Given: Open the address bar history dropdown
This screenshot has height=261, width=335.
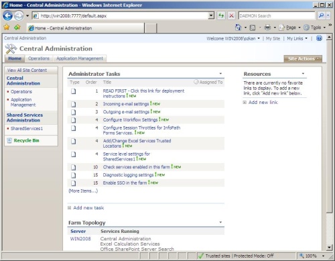Looking at the screenshot, I should coord(211,15).
